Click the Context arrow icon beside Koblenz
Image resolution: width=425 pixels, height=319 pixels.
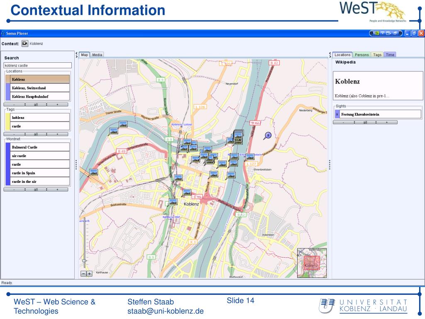pyautogui.click(x=25, y=43)
